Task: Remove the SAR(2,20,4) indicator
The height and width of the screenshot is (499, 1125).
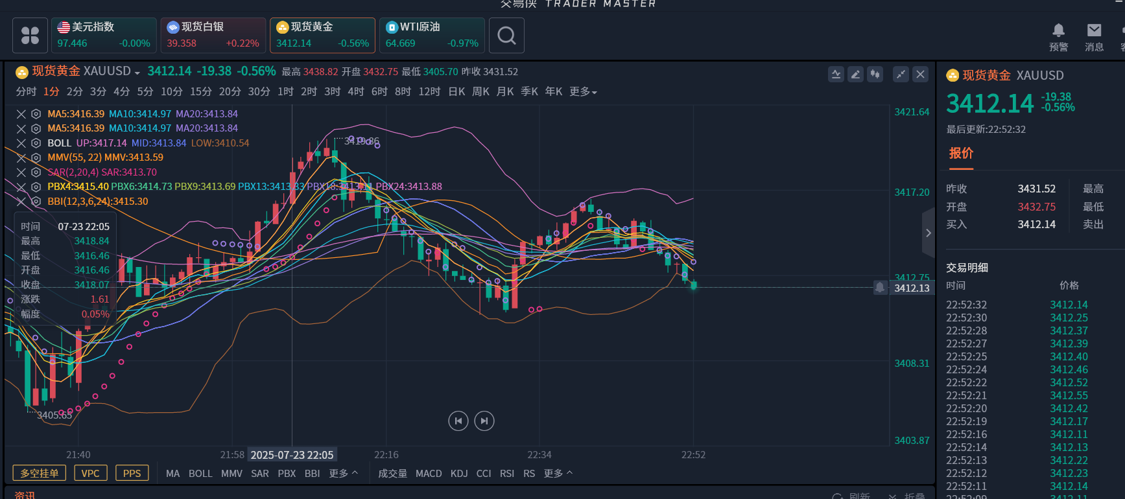Action: pos(21,172)
